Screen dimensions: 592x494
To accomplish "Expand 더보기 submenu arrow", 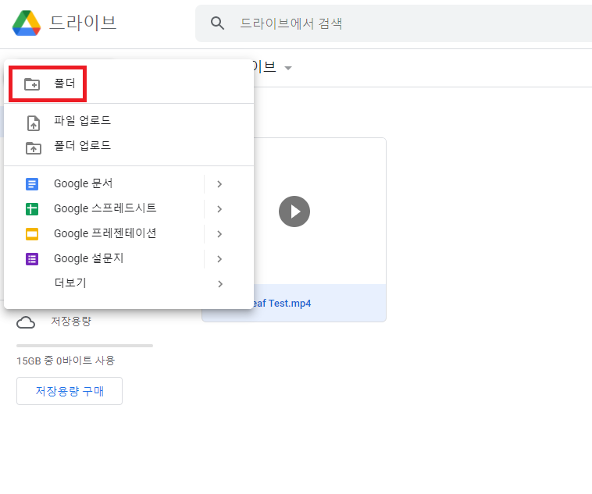I will [x=220, y=284].
